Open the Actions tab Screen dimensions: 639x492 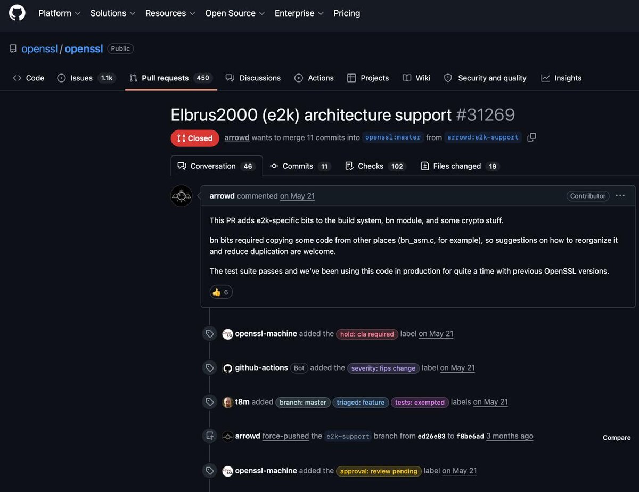[314, 78]
